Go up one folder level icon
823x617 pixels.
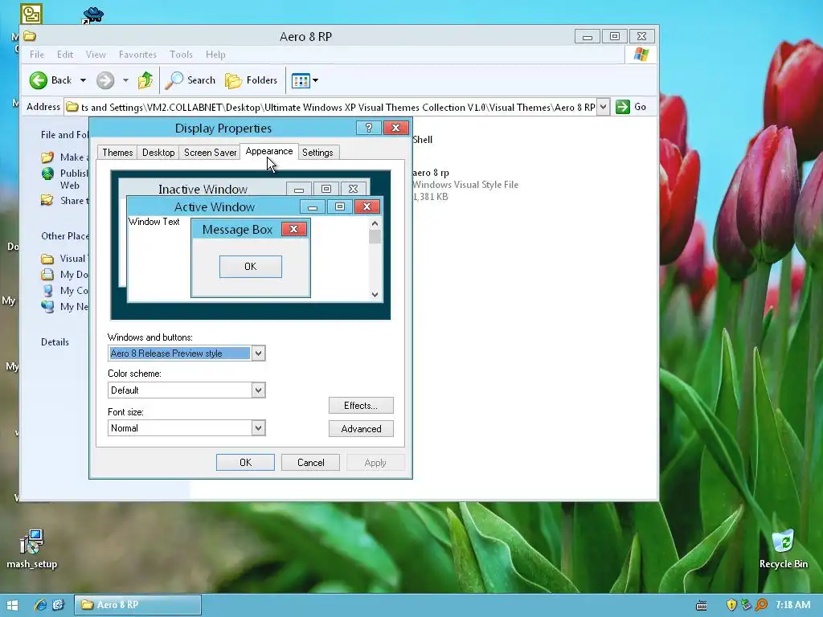(145, 80)
